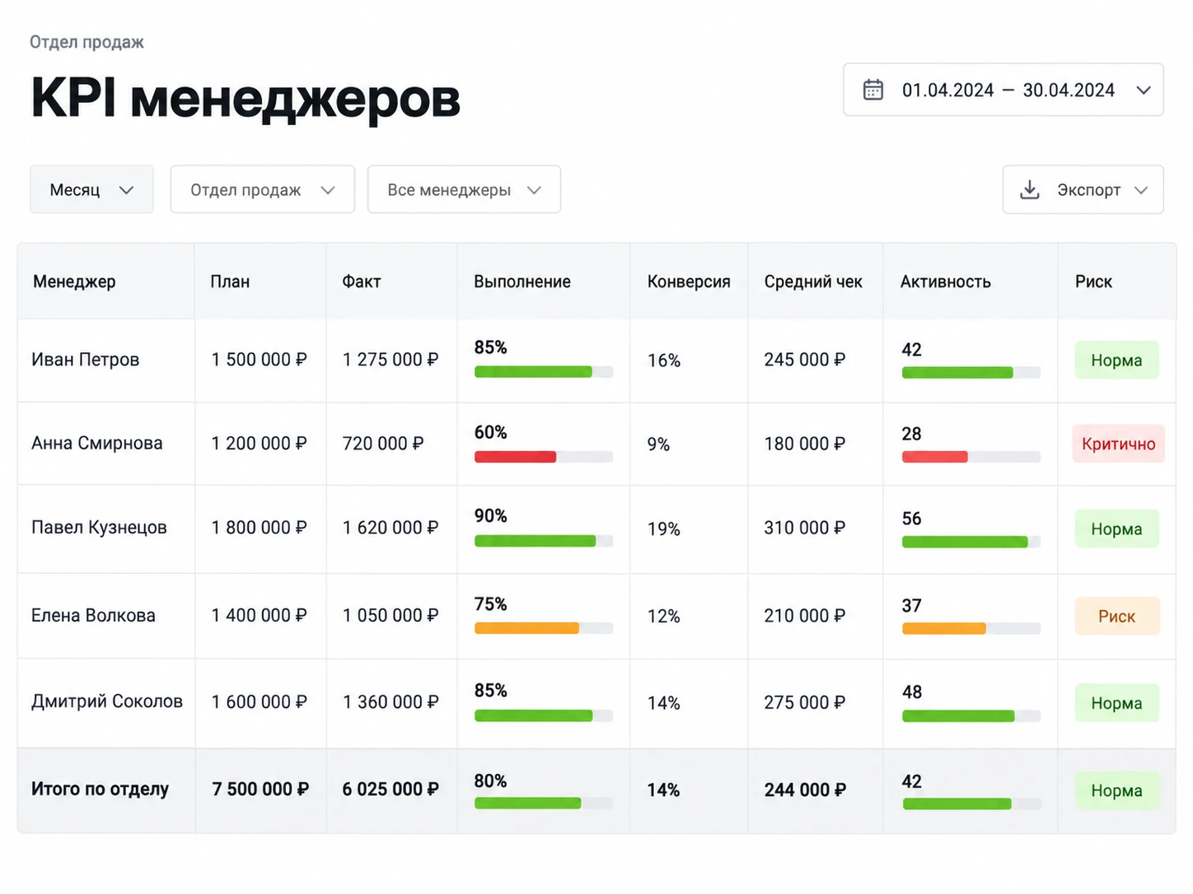The image size is (1193, 894).
Task: Click the Норма badge for Дмитрий Соколов
Action: point(1116,703)
